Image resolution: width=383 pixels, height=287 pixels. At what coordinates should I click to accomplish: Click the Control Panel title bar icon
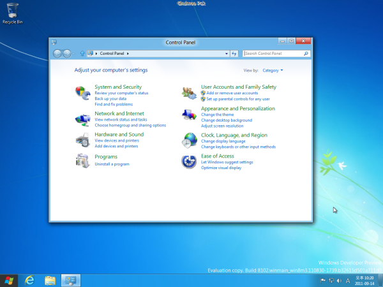54,42
